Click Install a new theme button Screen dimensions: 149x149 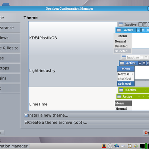[86, 115]
